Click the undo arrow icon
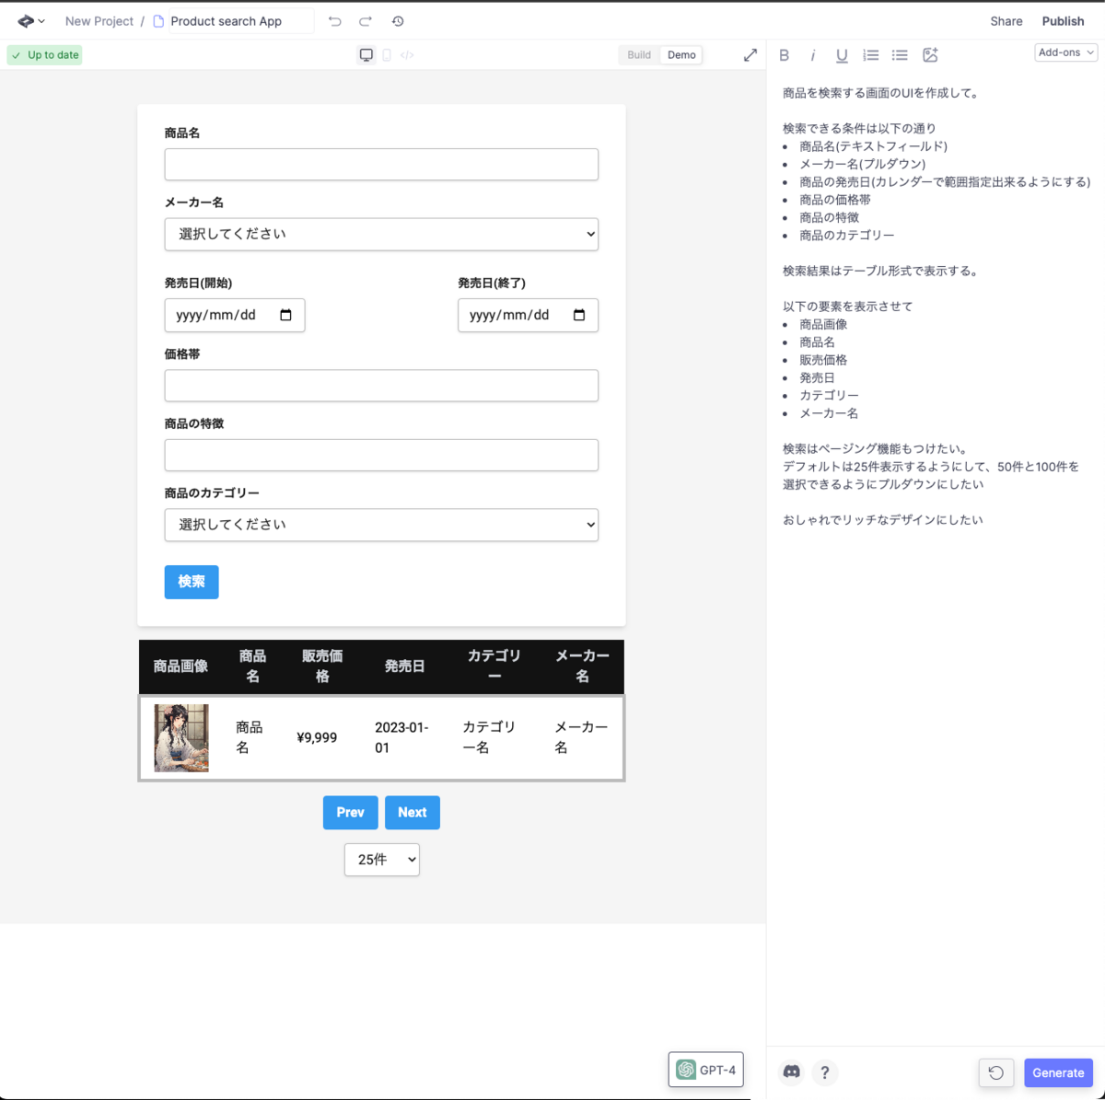 tap(335, 21)
